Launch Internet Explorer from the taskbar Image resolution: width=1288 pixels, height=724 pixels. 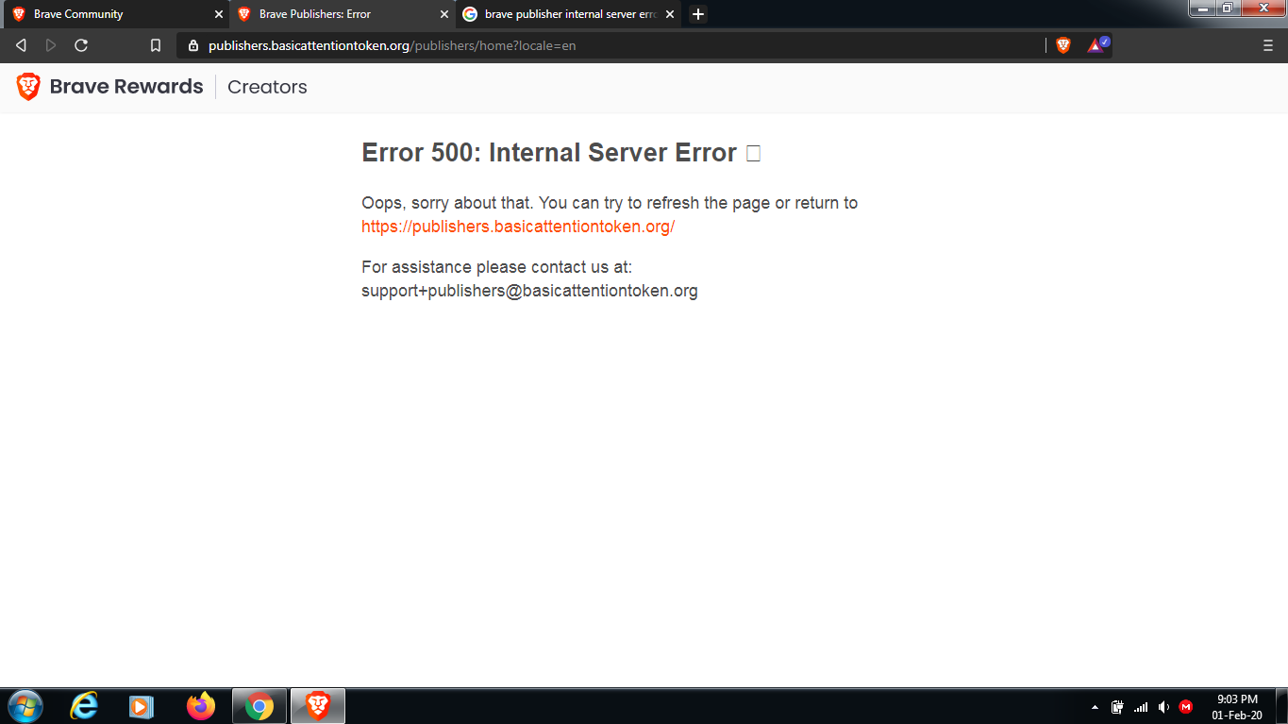pos(85,706)
